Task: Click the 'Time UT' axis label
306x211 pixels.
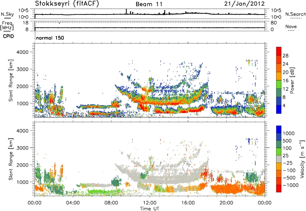Action: click(x=150, y=209)
